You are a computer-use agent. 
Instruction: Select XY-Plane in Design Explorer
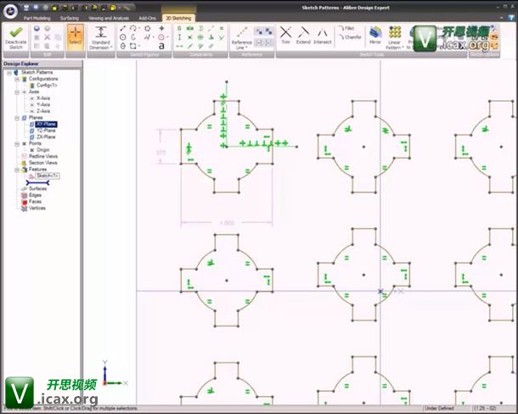point(46,124)
